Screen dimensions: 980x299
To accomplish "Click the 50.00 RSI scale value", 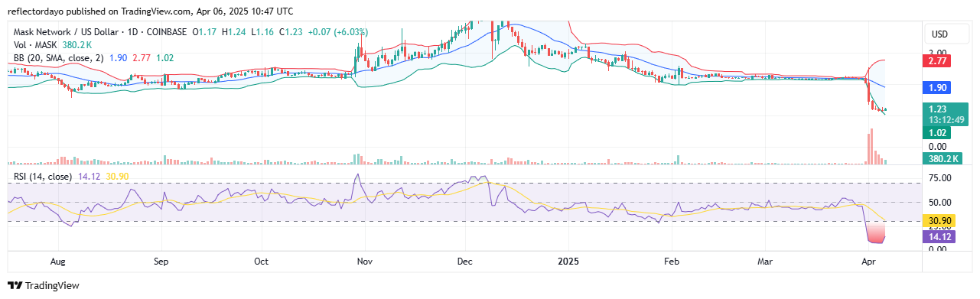I will tap(940, 203).
